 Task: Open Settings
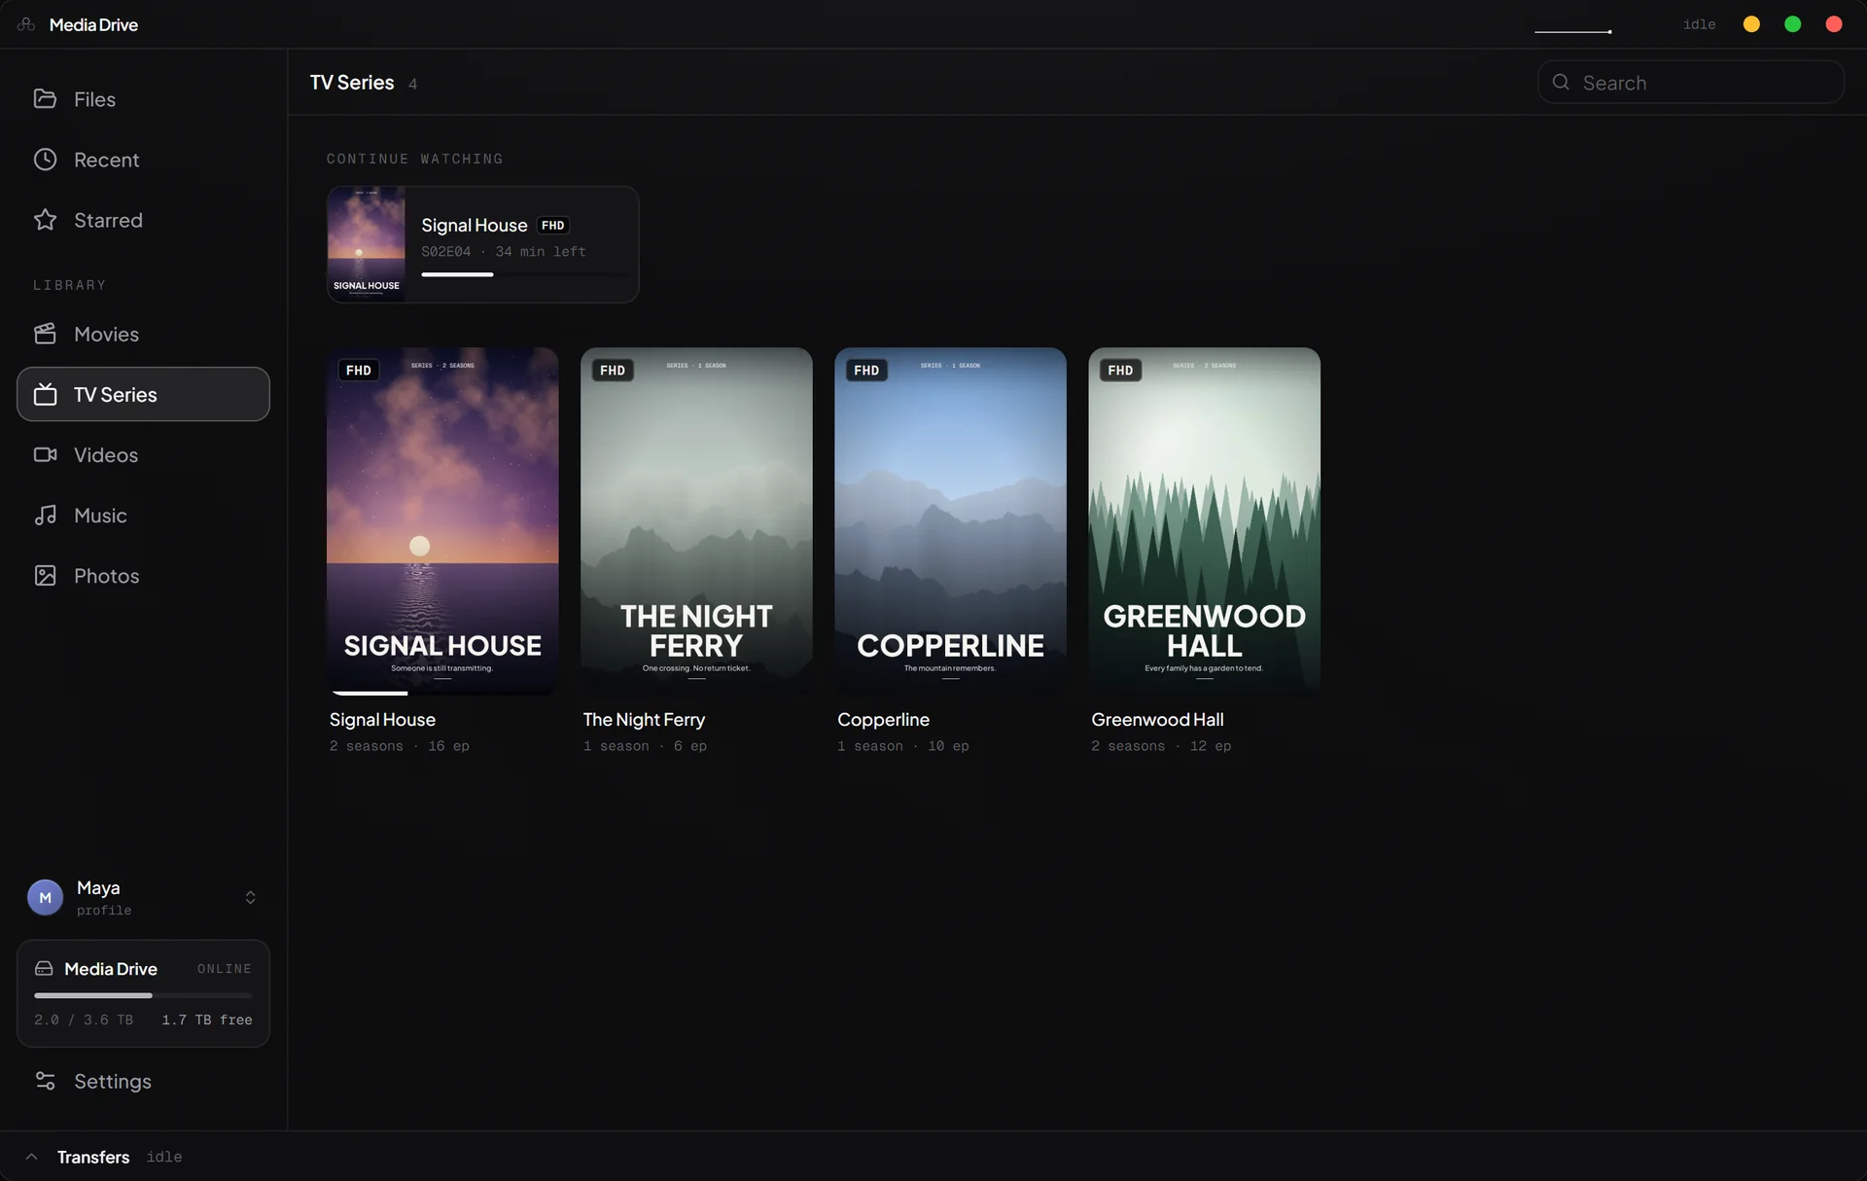pyautogui.click(x=143, y=1081)
